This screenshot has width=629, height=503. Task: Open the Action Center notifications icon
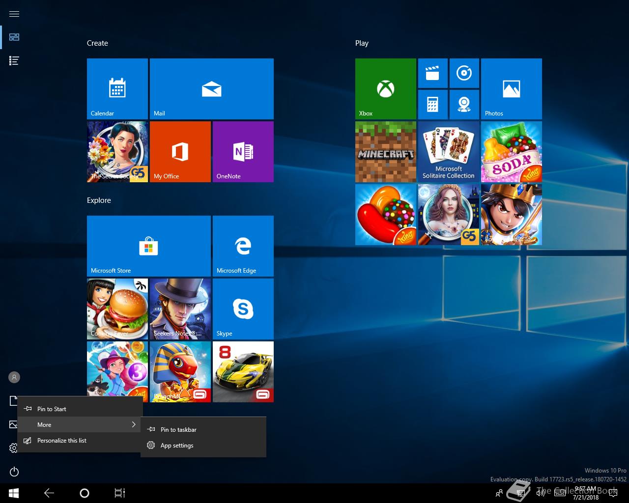(x=613, y=493)
